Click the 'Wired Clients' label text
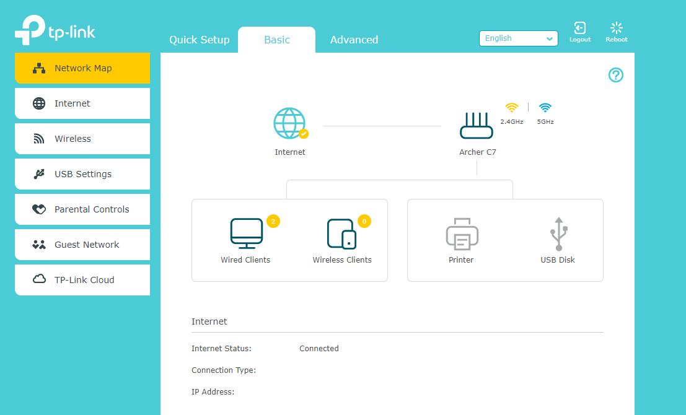The height and width of the screenshot is (415, 686). (245, 260)
